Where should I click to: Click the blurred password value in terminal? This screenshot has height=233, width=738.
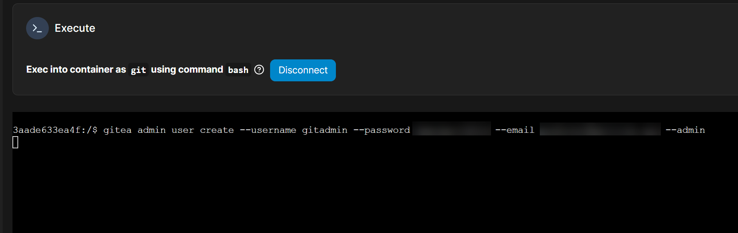tap(451, 129)
